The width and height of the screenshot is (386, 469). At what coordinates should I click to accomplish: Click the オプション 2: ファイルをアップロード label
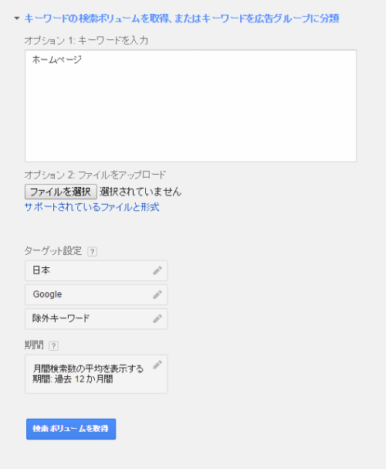tap(95, 175)
